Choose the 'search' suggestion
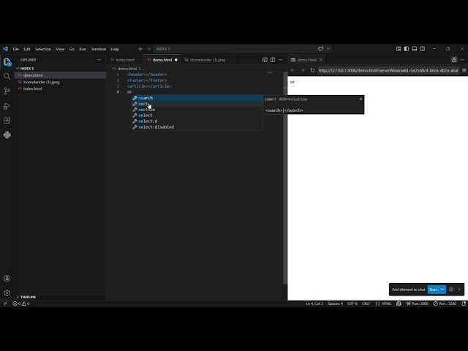This screenshot has width=468, height=351. (x=197, y=98)
